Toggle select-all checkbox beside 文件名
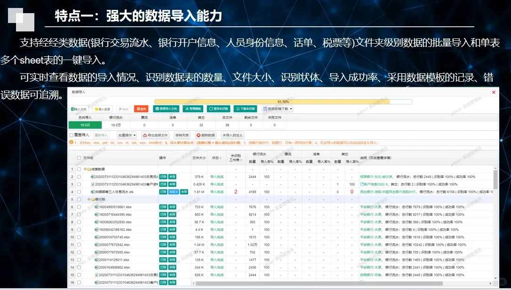 (x=79, y=158)
